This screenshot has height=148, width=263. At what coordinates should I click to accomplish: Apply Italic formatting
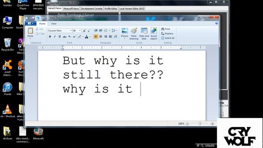point(55,37)
